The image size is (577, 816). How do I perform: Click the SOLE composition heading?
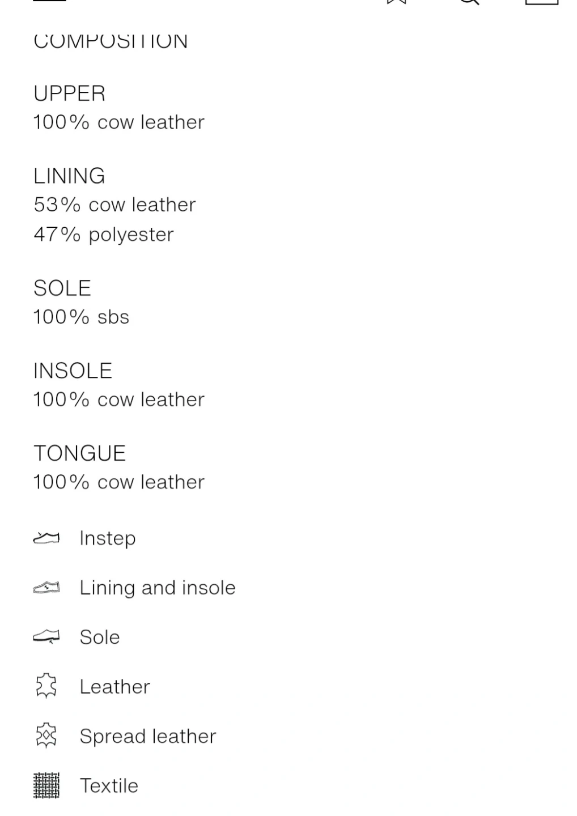pyautogui.click(x=62, y=288)
